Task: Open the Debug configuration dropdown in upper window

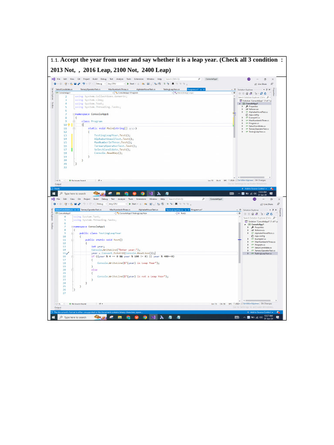Action: tap(101, 83)
